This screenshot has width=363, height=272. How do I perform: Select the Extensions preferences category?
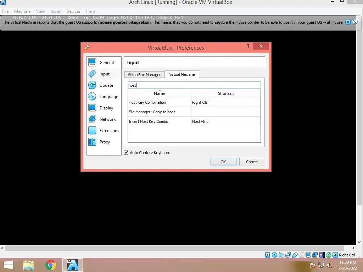[104, 130]
